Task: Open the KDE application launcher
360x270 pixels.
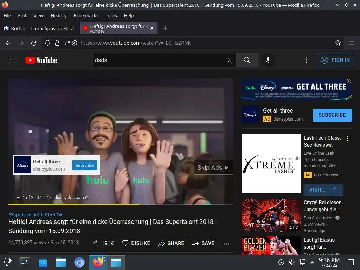Action: coord(8,262)
